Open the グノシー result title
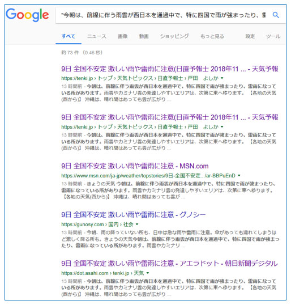 pos(134,215)
